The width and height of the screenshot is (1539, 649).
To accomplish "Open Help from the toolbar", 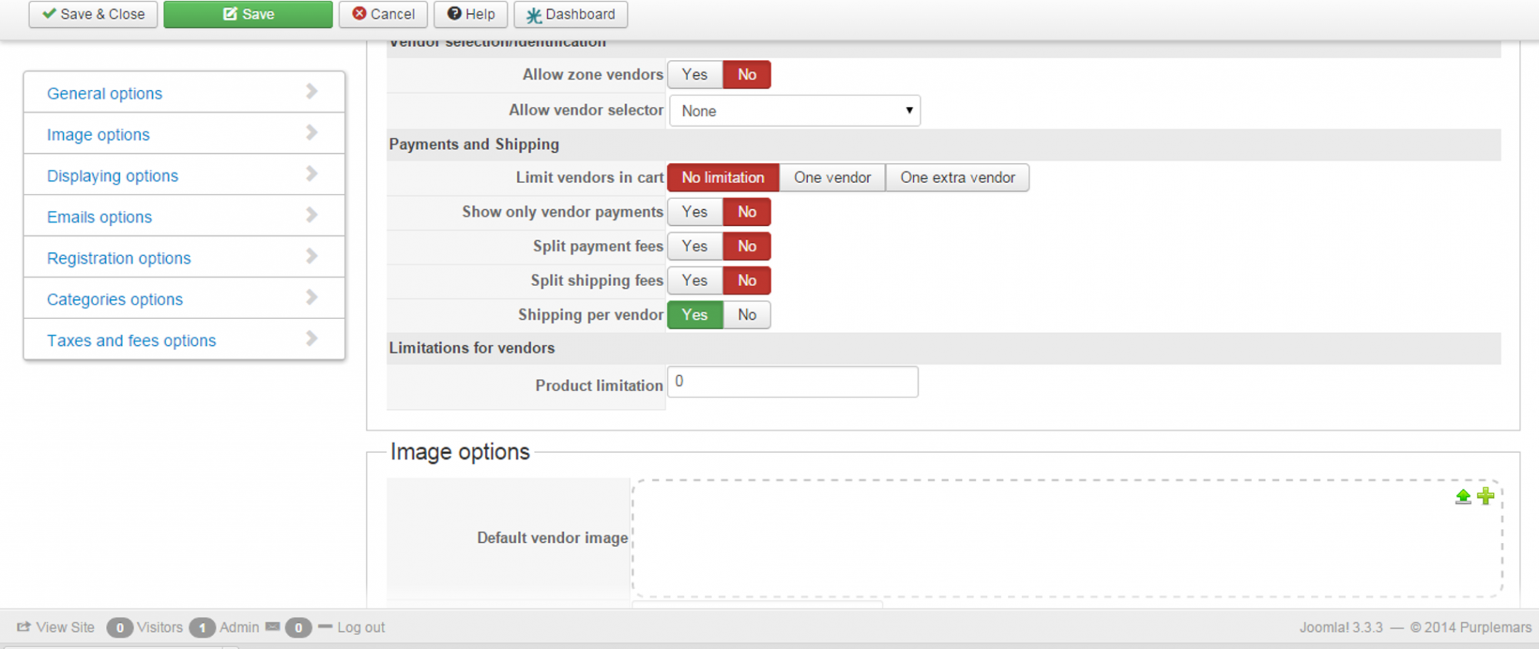I will [471, 14].
